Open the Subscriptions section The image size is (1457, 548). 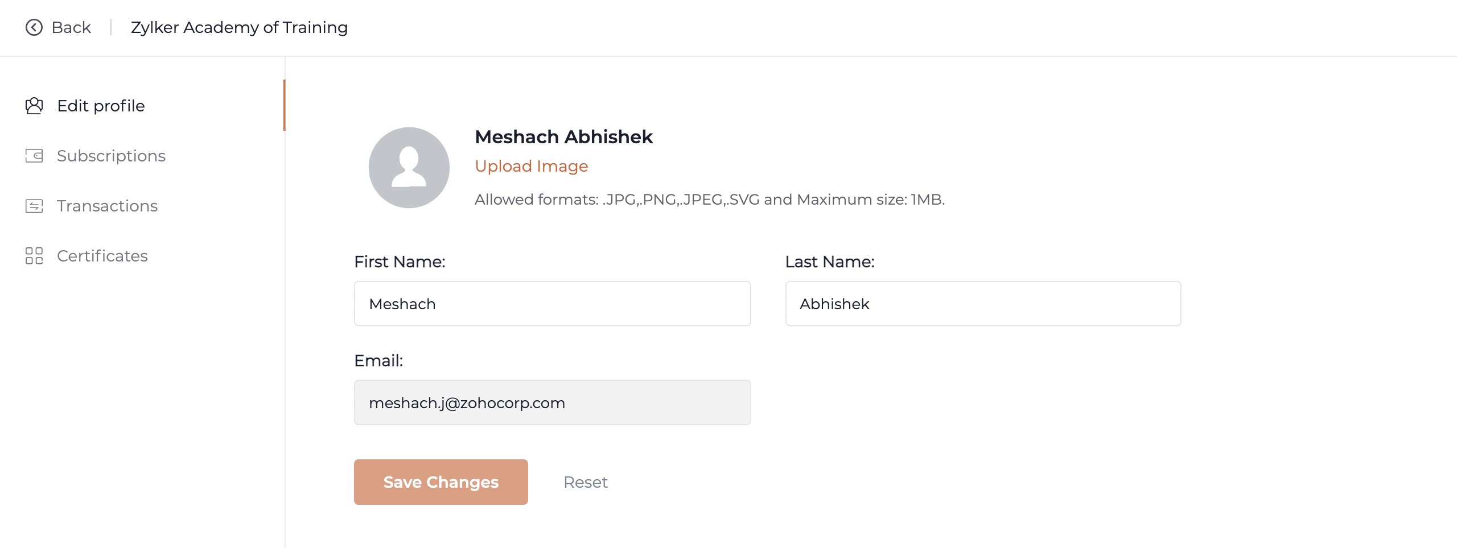111,156
